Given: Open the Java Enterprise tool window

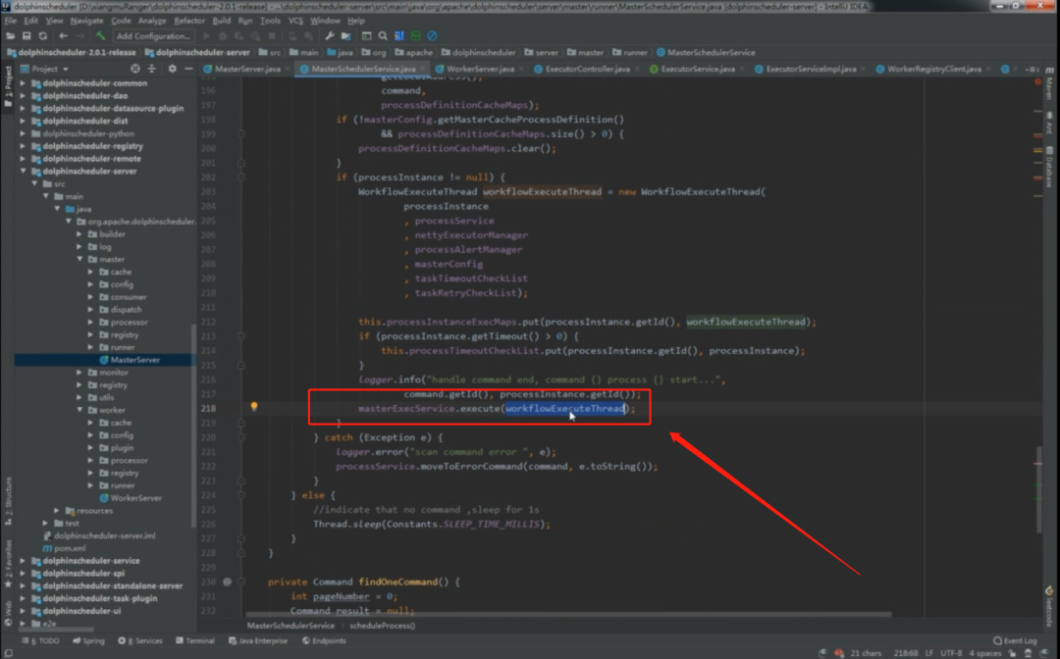Looking at the screenshot, I should (x=258, y=640).
